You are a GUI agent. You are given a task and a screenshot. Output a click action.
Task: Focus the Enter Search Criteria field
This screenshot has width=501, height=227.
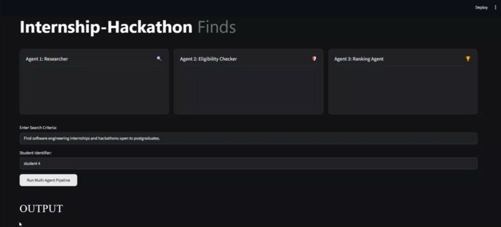click(x=249, y=138)
